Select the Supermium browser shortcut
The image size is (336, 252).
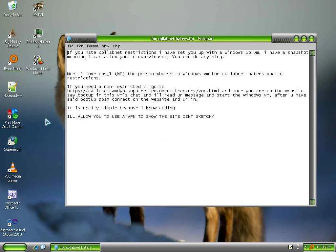[12, 143]
